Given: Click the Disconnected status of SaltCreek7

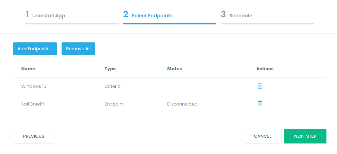Looking at the screenshot, I should click(x=182, y=104).
